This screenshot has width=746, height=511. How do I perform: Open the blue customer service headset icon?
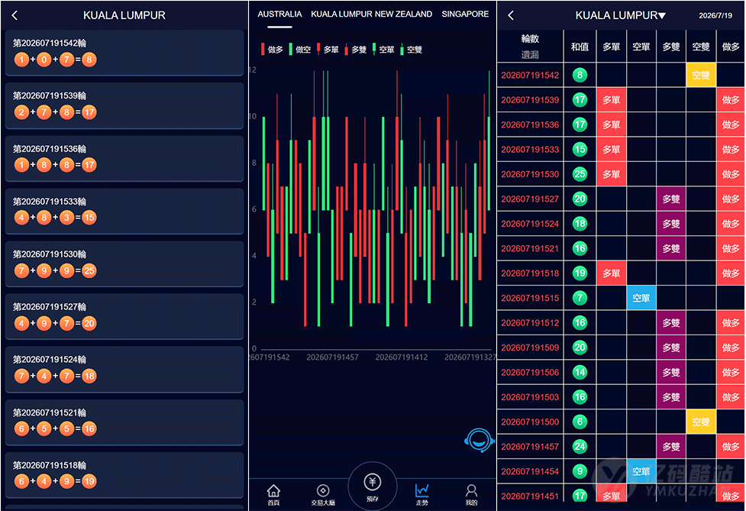point(479,441)
